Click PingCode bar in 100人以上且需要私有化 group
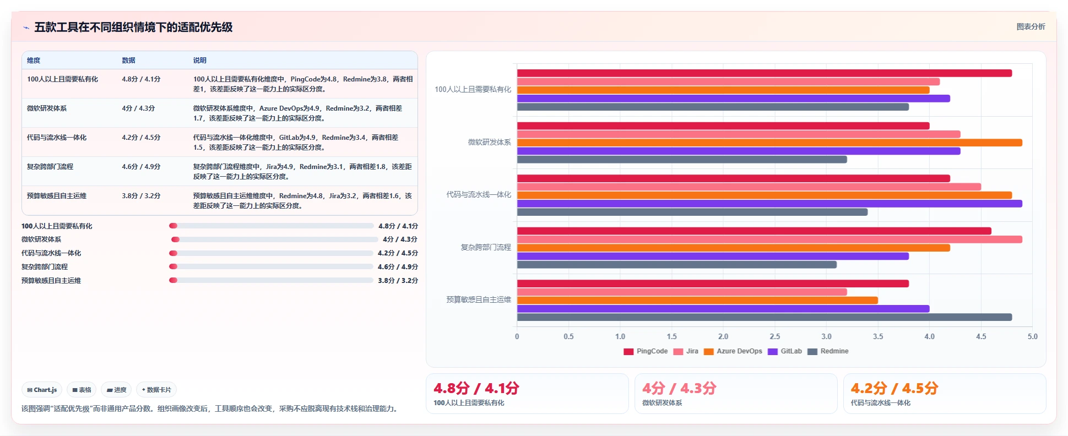The image size is (1068, 436). (765, 73)
